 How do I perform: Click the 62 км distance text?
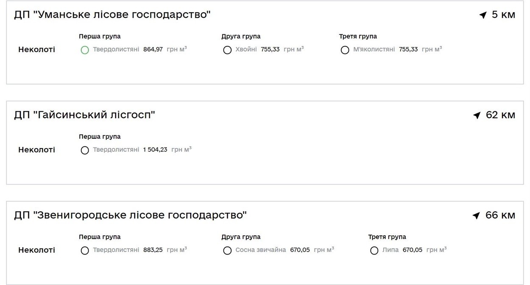500,115
